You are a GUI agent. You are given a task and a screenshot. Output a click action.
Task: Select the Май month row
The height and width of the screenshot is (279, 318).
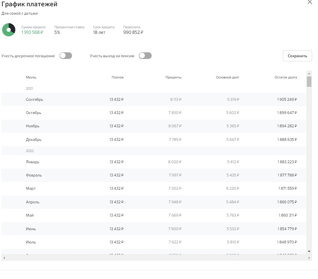[153, 215]
